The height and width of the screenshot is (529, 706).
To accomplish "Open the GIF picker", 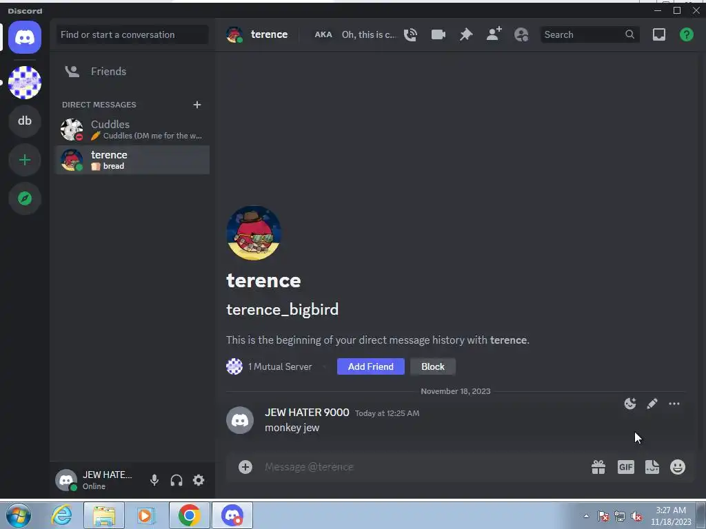I will point(625,467).
